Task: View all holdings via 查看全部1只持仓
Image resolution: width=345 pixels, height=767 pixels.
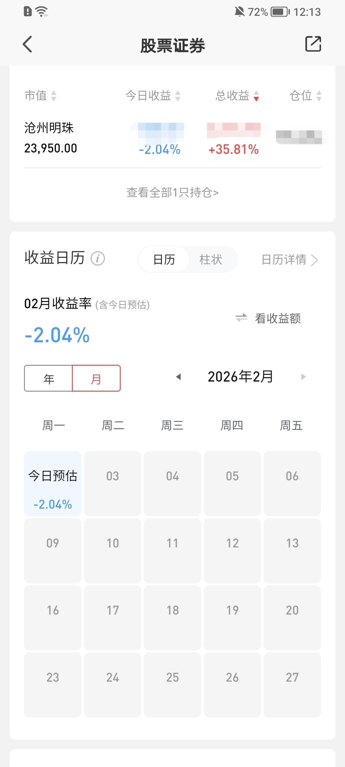Action: 172,193
